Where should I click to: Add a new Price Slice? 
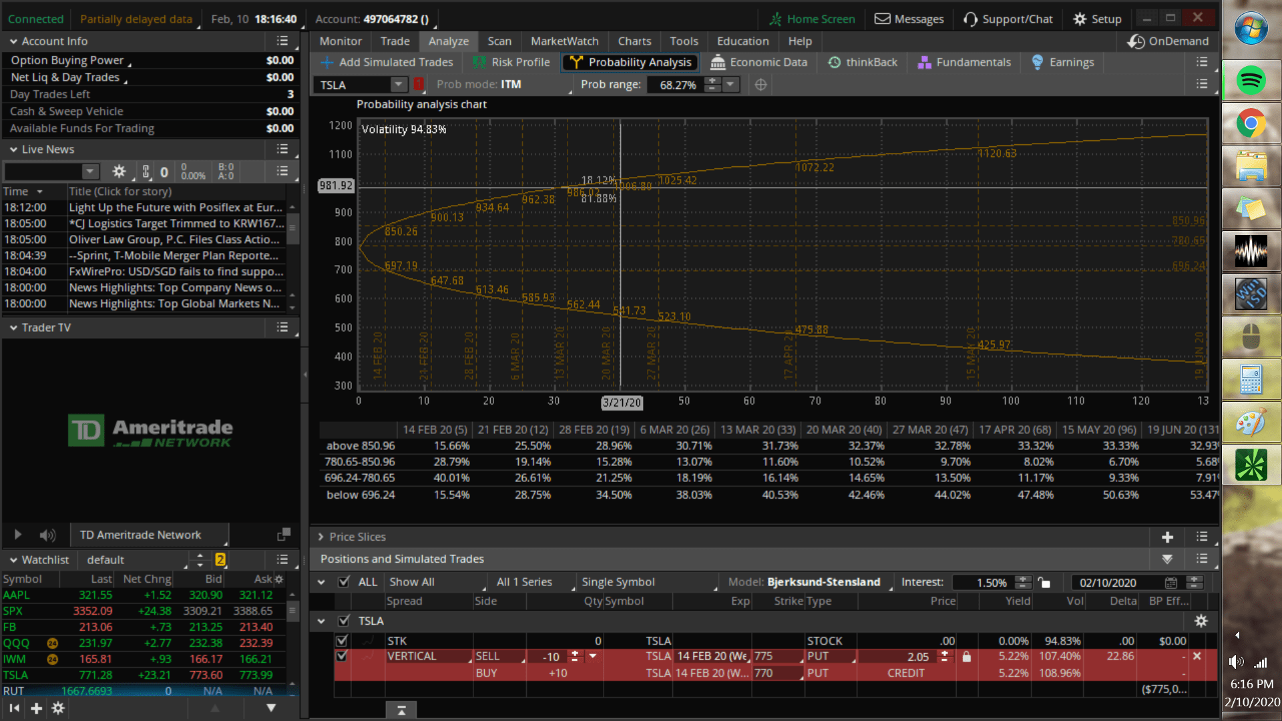coord(1167,537)
